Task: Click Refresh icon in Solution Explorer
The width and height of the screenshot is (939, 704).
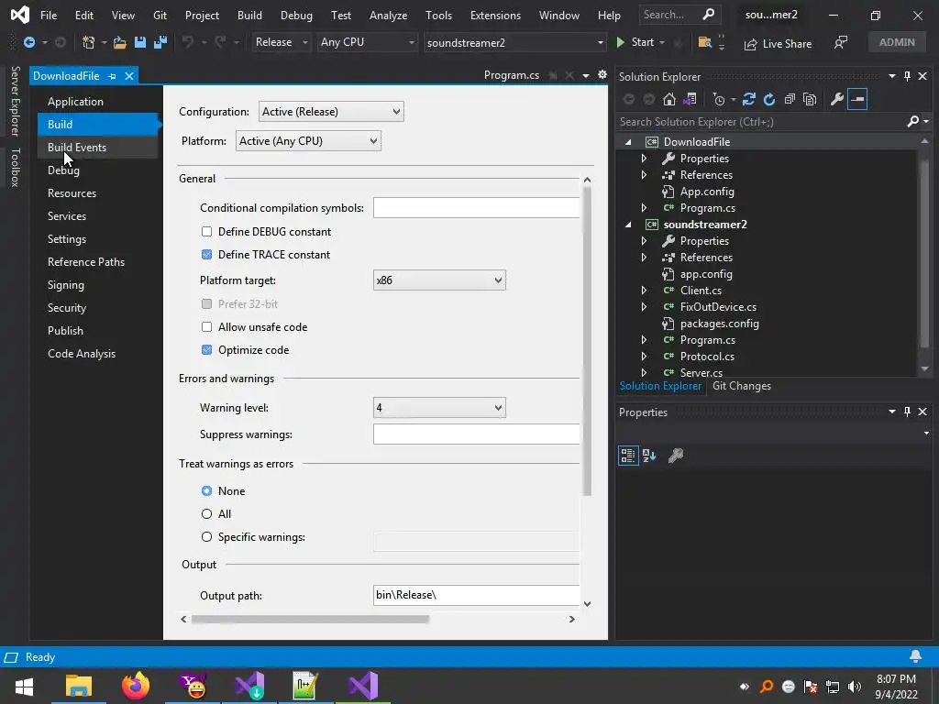Action: point(769,99)
